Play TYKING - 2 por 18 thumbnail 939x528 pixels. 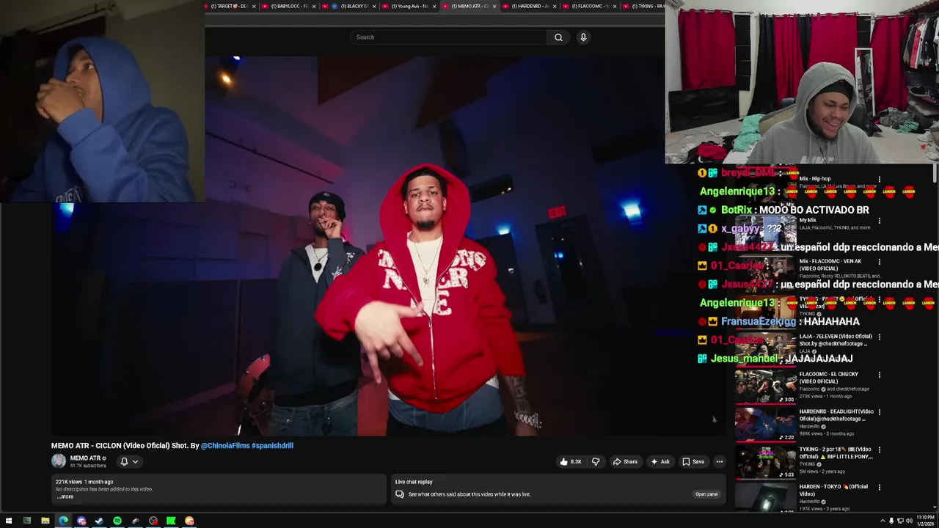click(765, 462)
